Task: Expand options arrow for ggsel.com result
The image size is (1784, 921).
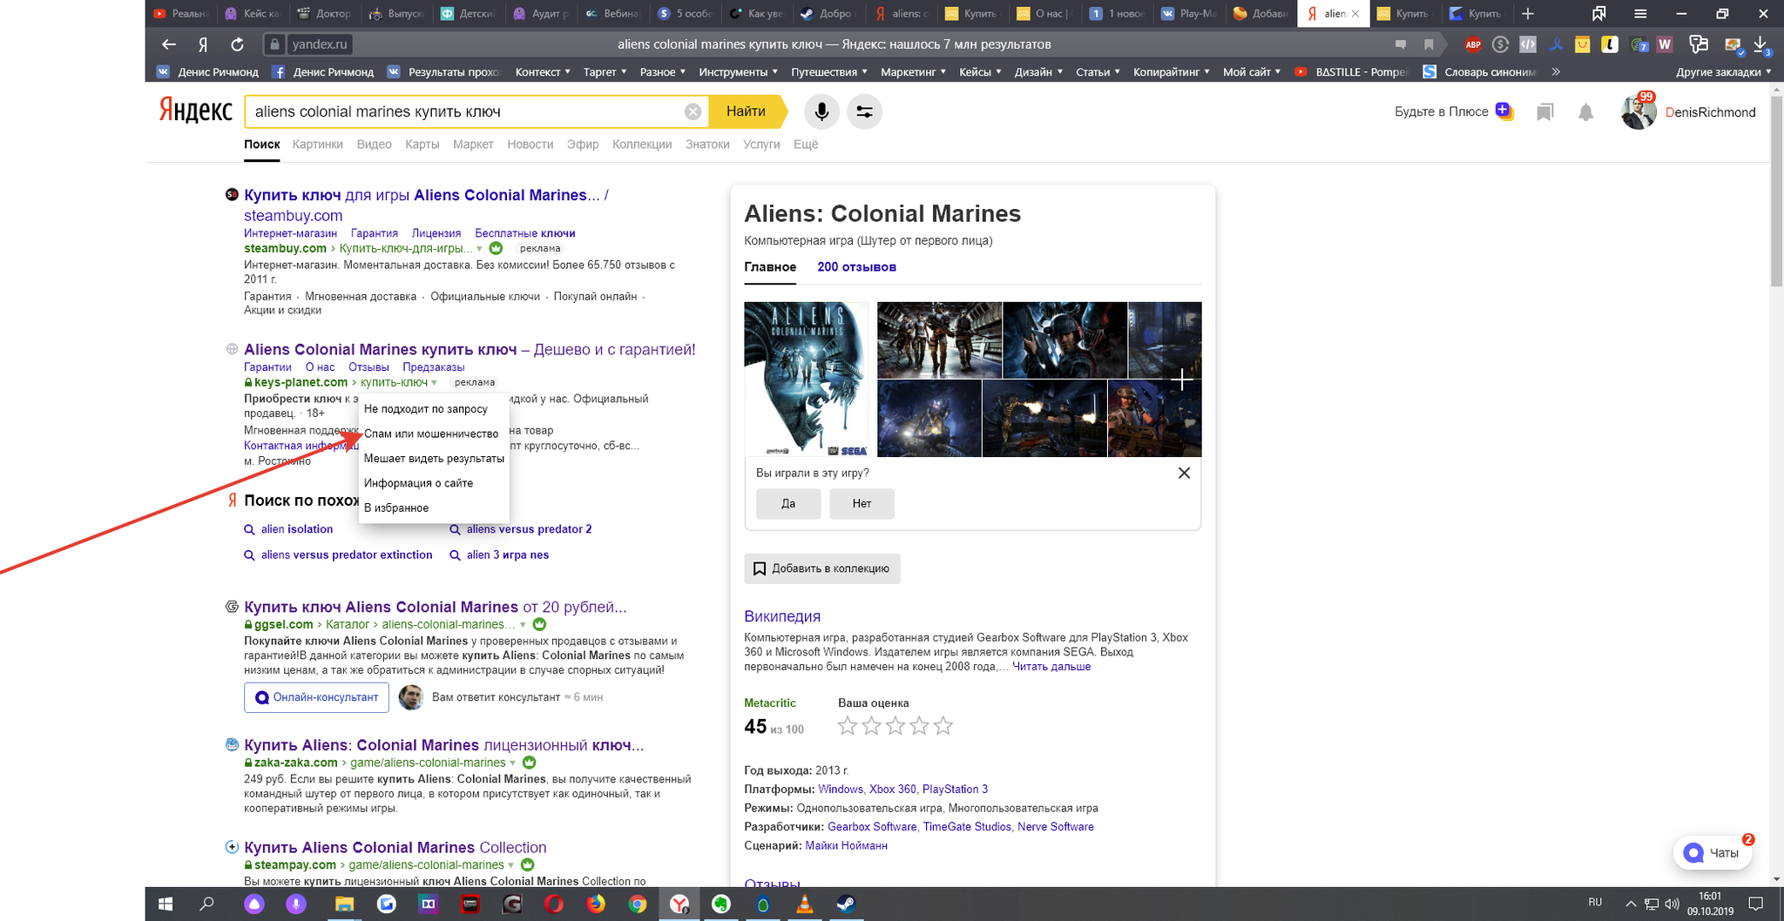Action: pyautogui.click(x=523, y=625)
